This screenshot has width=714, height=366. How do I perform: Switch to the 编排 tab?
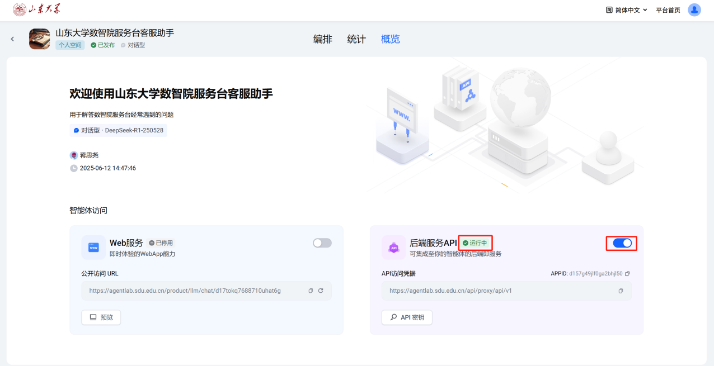[x=323, y=39]
